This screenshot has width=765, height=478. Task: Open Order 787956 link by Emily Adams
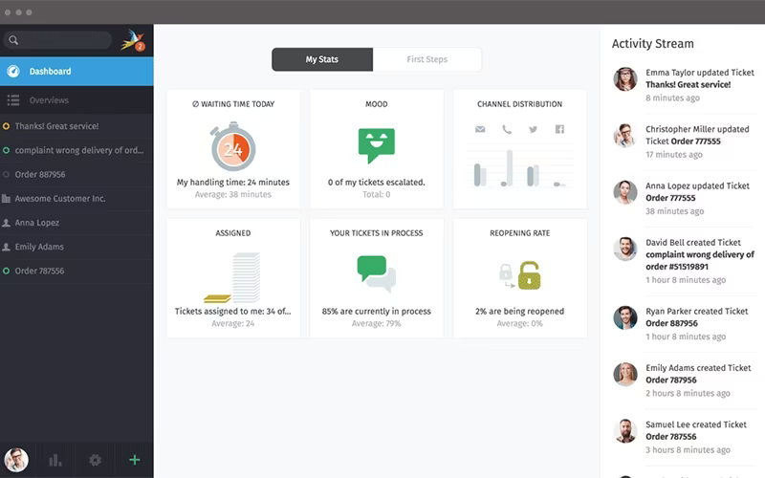click(x=671, y=380)
